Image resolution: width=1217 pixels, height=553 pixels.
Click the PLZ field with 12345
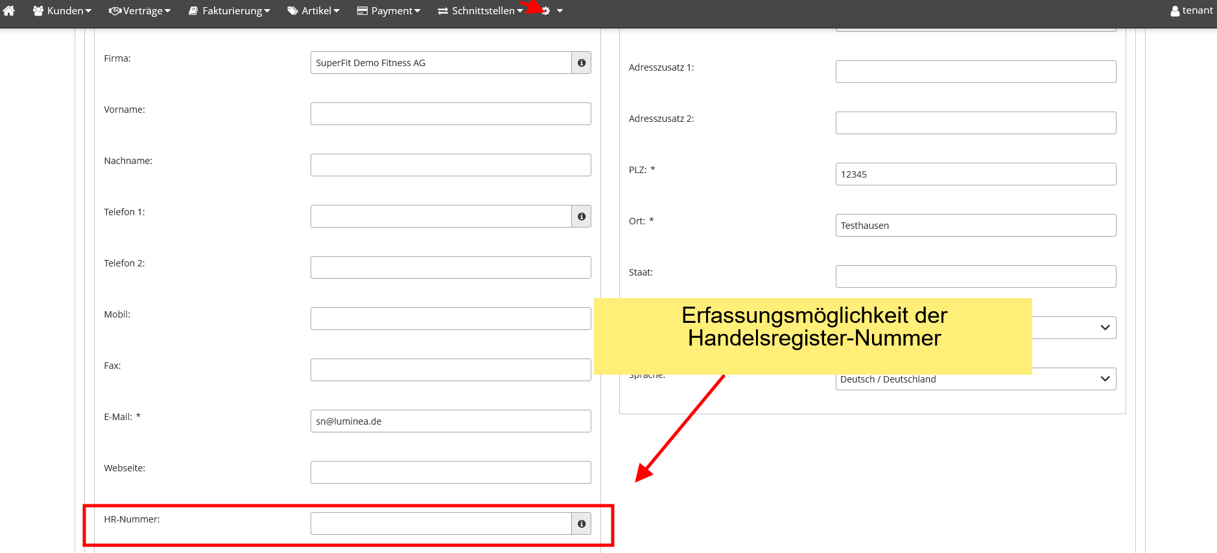[975, 174]
